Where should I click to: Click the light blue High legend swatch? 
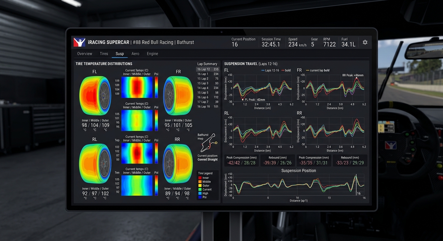coord(200,193)
